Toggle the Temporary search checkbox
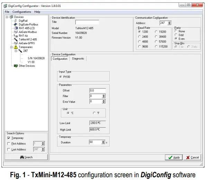Screen dimensions: 208x180 (9, 138)
